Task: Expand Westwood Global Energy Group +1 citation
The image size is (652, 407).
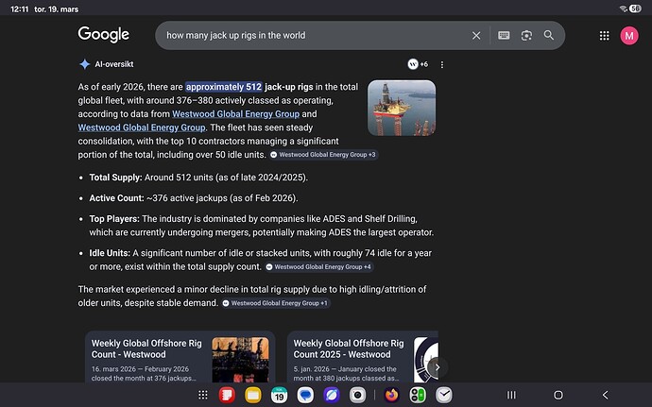Action: (x=275, y=303)
